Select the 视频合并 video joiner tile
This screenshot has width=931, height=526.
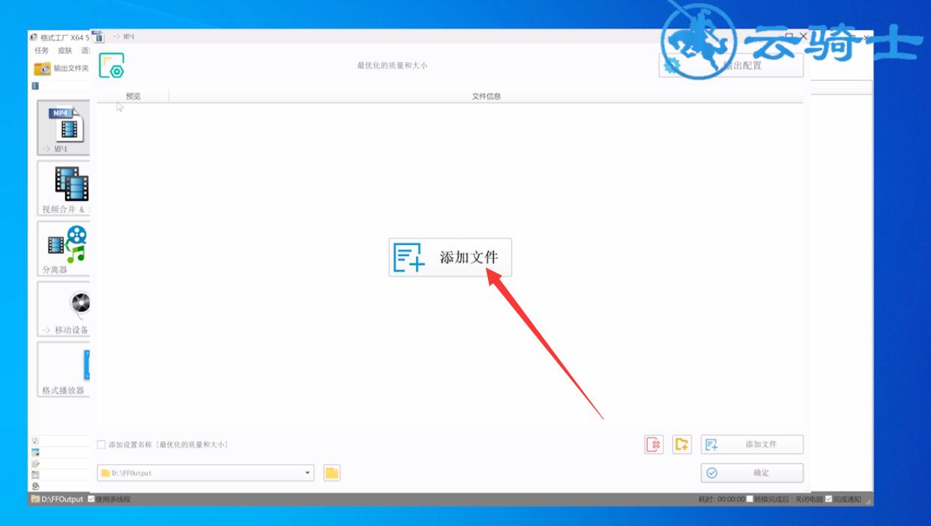[64, 188]
